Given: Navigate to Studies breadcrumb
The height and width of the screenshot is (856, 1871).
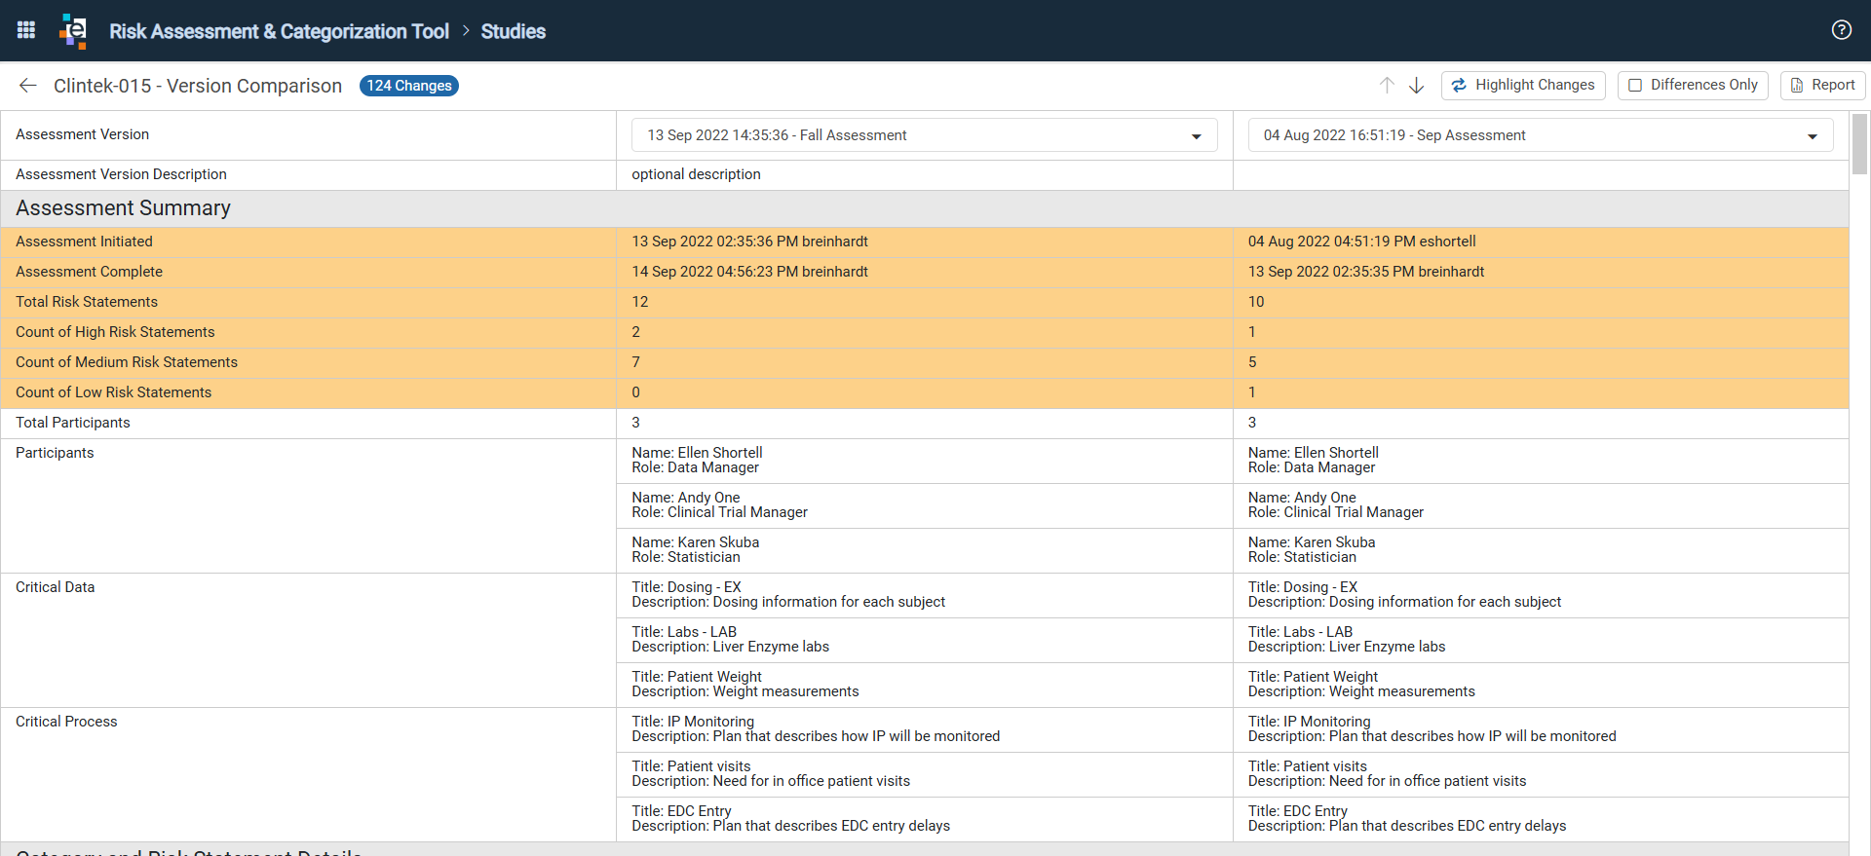Looking at the screenshot, I should (513, 31).
